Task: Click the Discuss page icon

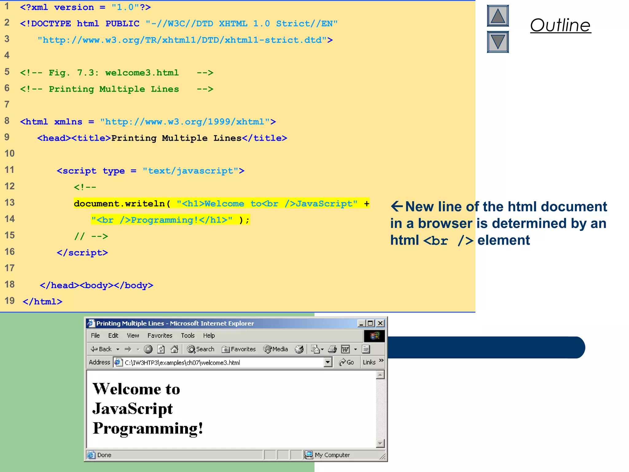Action: 366,349
